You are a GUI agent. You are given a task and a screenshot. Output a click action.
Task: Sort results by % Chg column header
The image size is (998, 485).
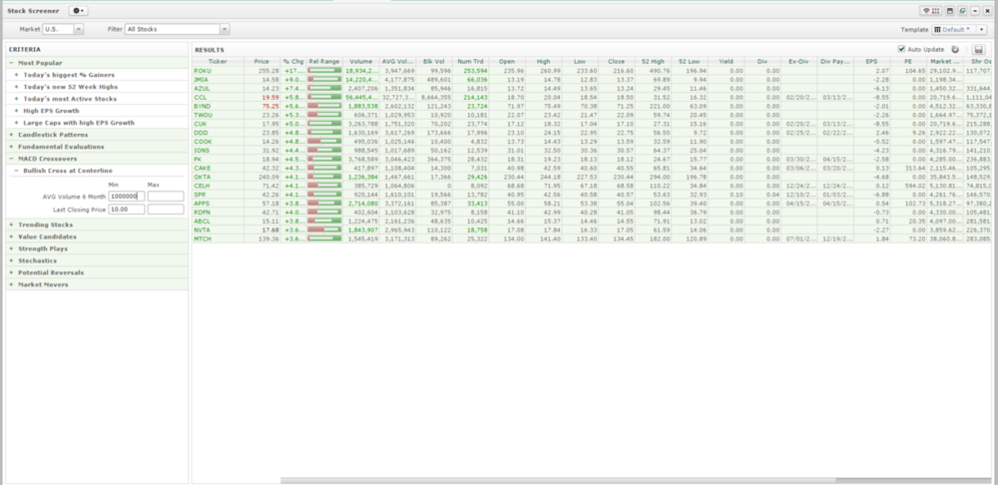[x=293, y=62]
